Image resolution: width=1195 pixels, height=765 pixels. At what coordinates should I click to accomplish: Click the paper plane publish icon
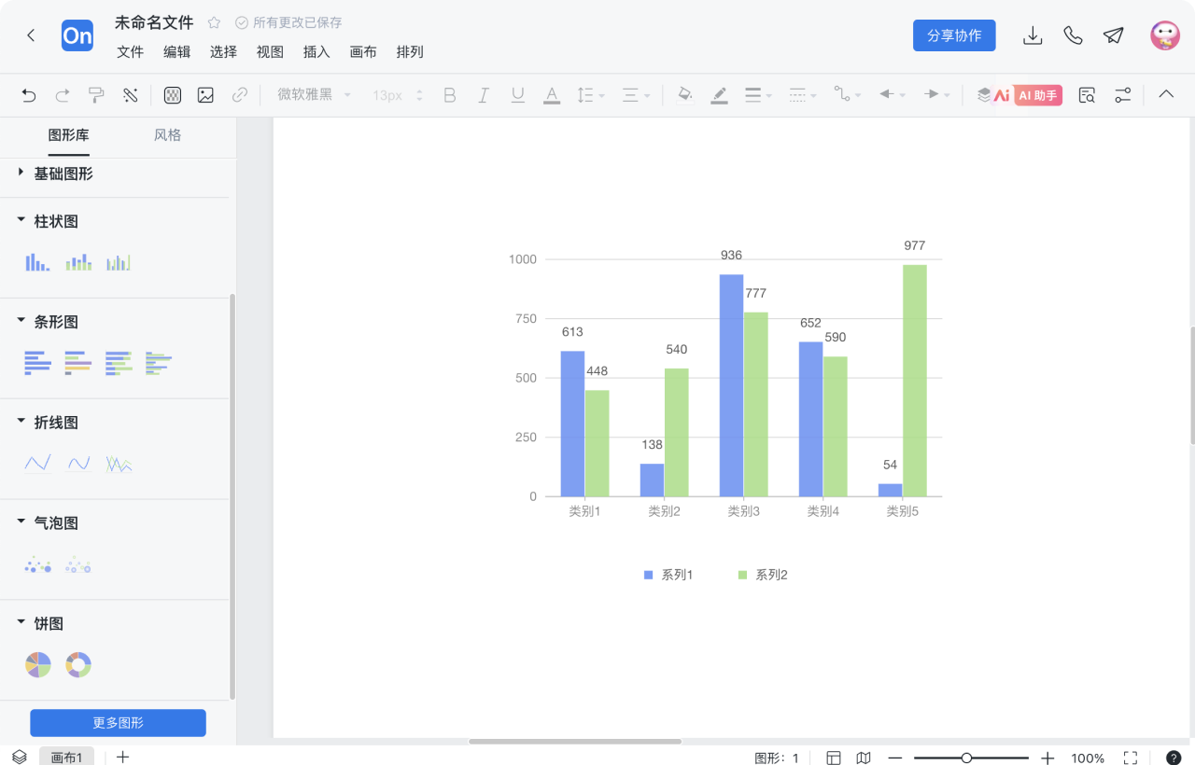point(1113,35)
